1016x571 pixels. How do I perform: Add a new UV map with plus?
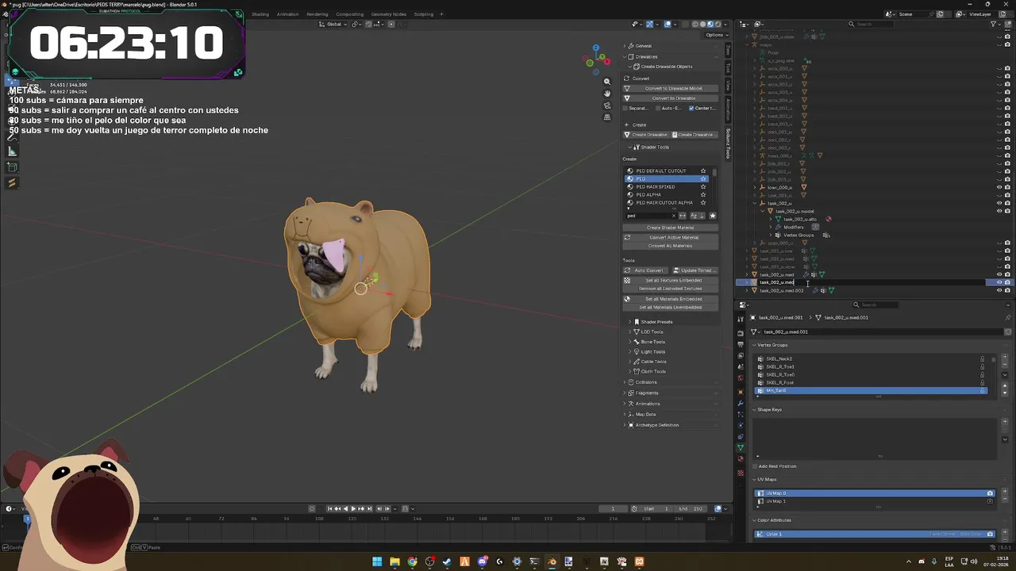tap(1004, 492)
